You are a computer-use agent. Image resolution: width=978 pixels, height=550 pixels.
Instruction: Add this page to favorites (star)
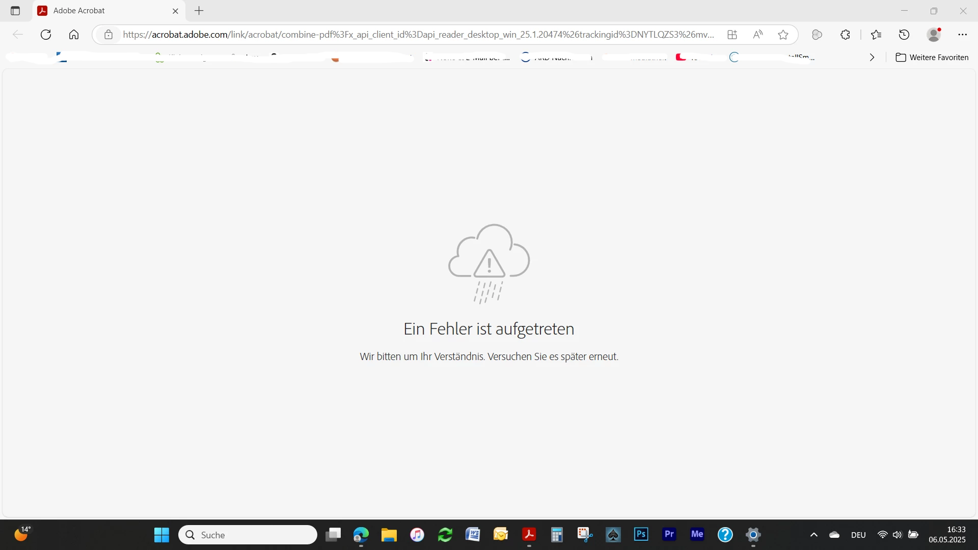[783, 35]
